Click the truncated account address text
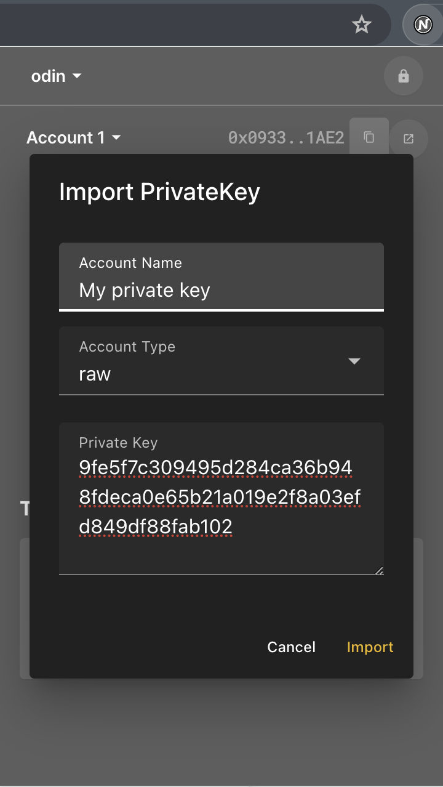This screenshot has height=787, width=443. 285,137
